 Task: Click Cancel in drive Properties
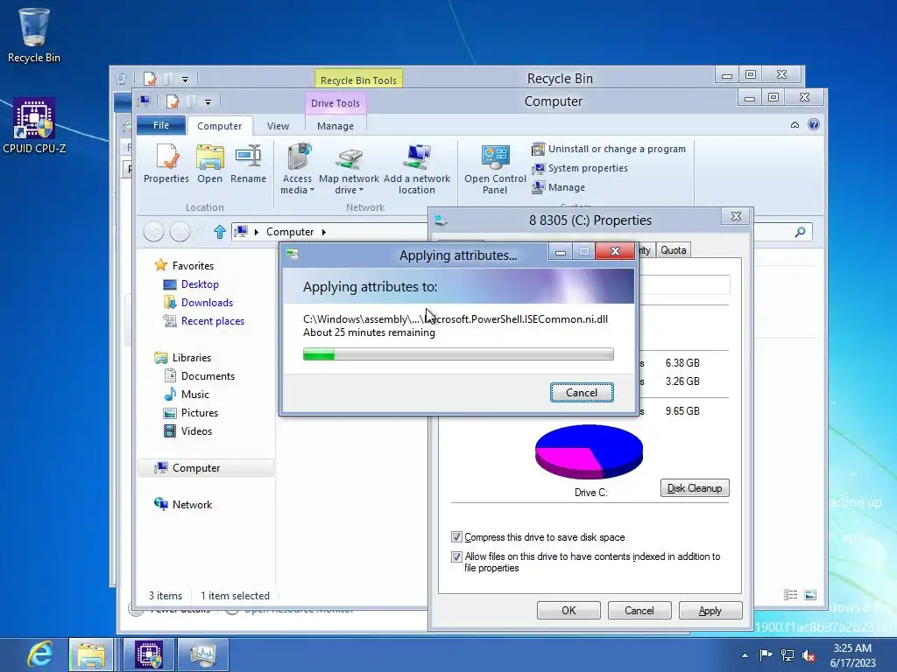coord(639,610)
